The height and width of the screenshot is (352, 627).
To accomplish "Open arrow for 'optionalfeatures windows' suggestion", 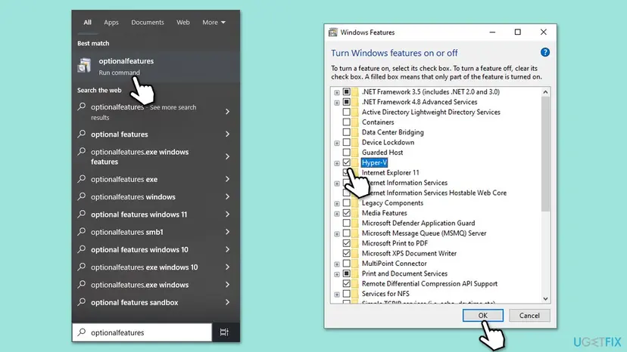I will pyautogui.click(x=227, y=196).
